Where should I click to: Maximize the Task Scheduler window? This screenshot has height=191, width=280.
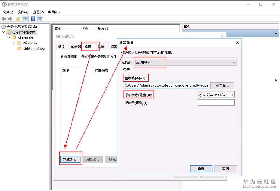(x=261, y=5)
